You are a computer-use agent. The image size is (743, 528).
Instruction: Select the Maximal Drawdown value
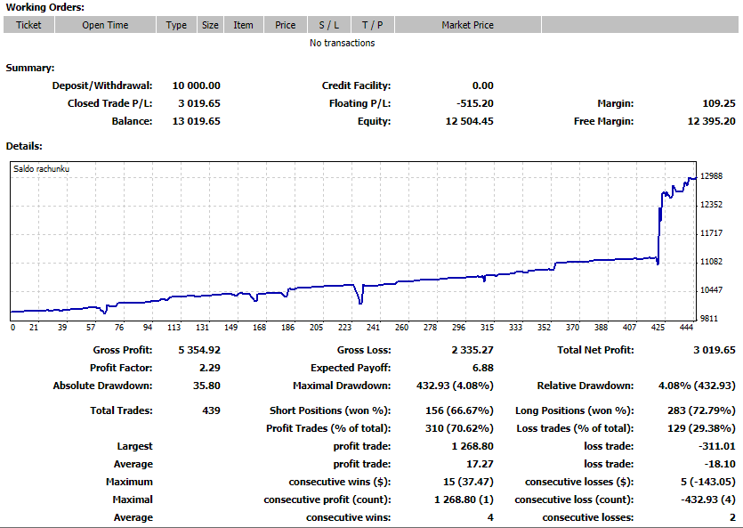[455, 386]
